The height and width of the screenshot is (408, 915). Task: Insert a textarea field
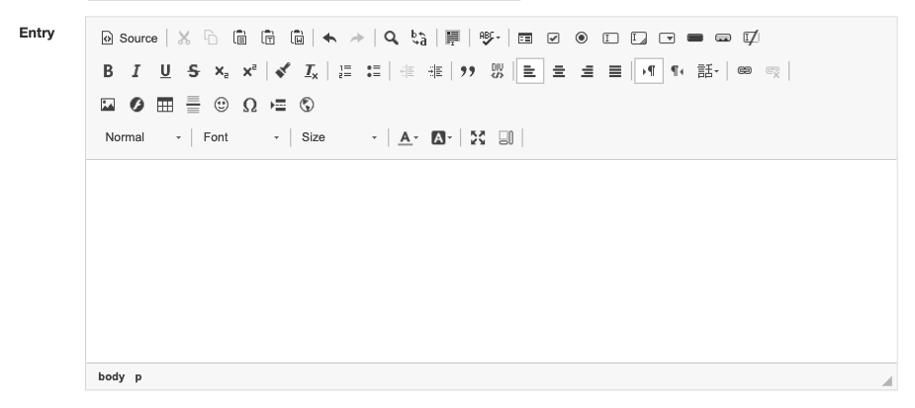(639, 38)
